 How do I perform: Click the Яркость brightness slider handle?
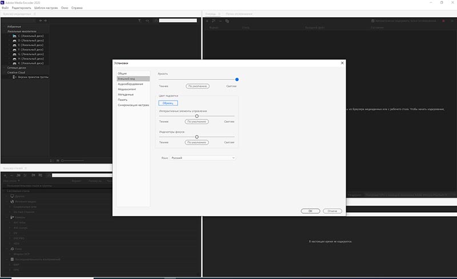click(237, 79)
